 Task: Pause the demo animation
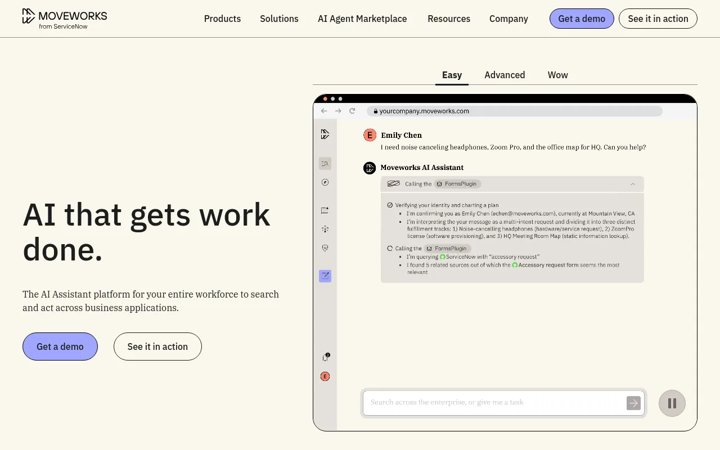(x=672, y=403)
